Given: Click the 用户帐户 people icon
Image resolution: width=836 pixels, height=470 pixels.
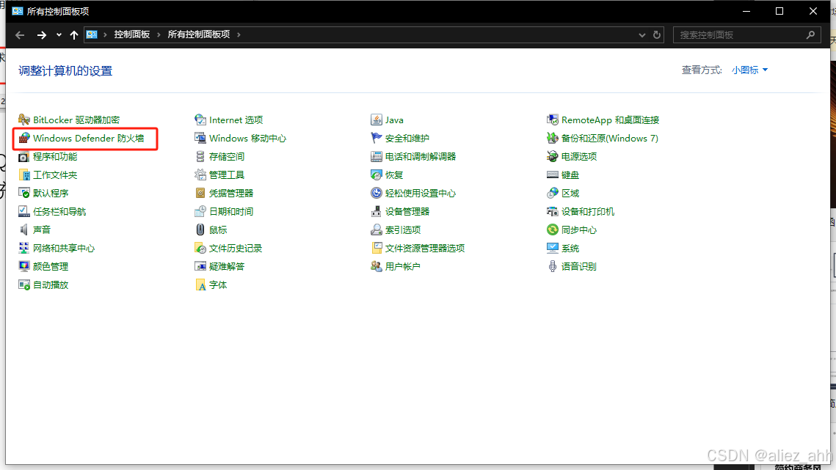Looking at the screenshot, I should [x=377, y=266].
